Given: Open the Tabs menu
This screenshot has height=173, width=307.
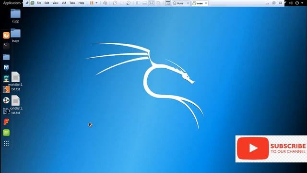Looking at the screenshot, I should (72, 3).
